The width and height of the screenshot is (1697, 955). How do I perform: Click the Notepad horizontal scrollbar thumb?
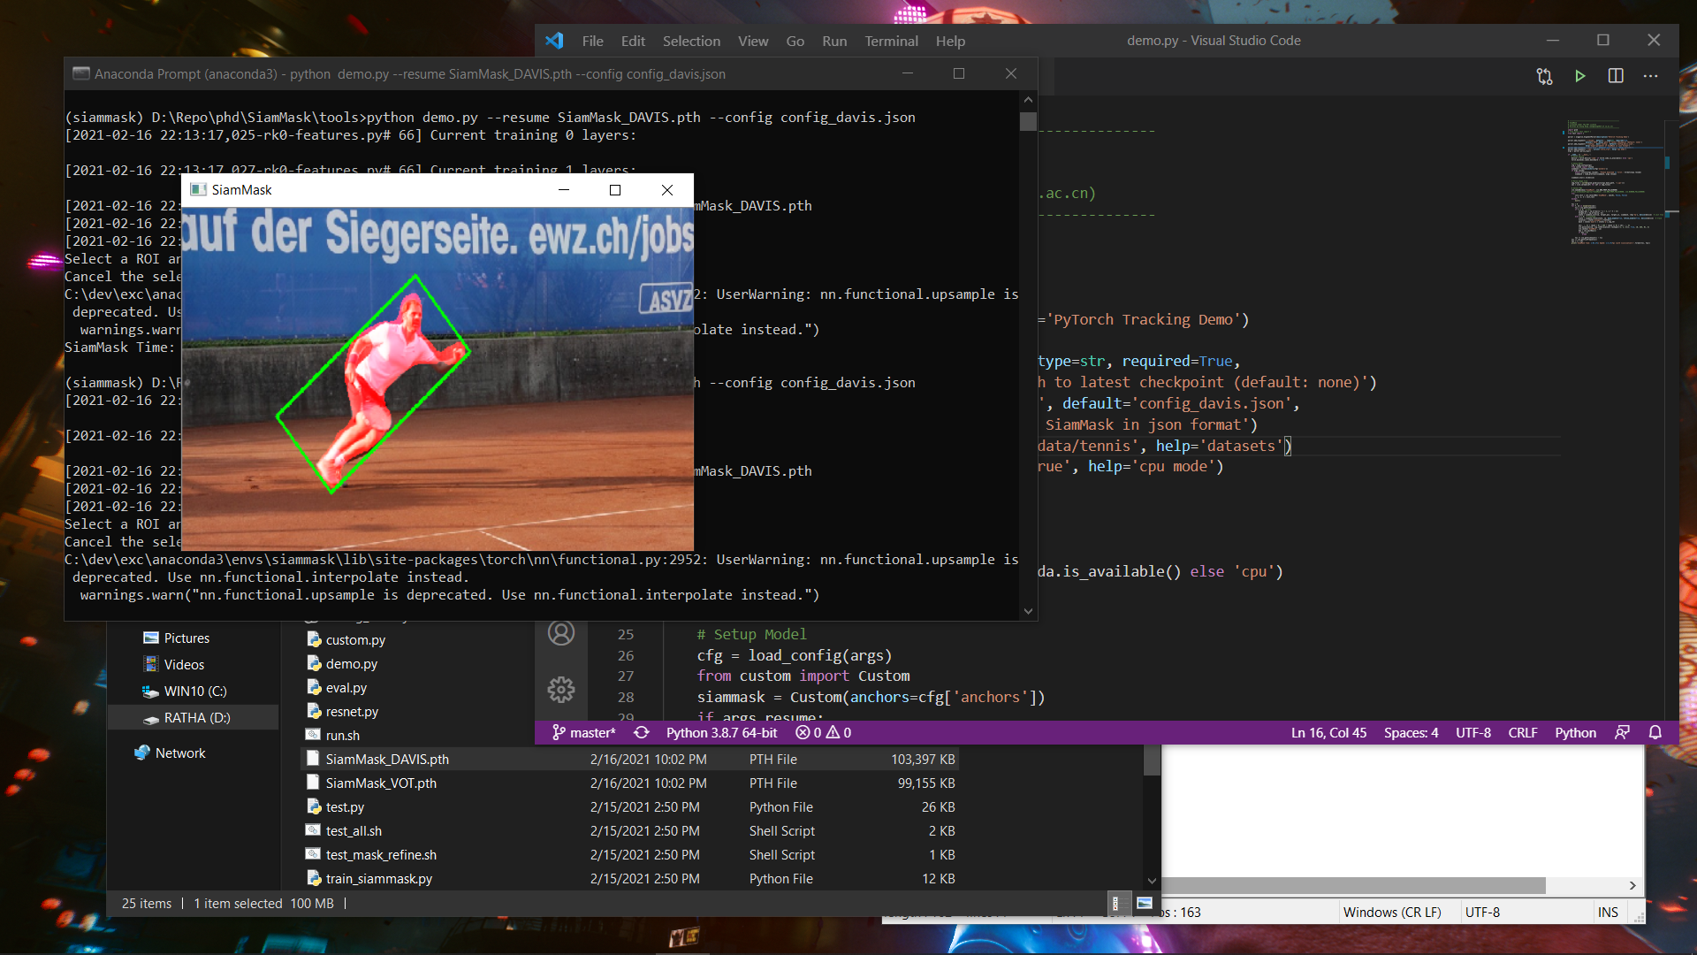tap(1353, 885)
